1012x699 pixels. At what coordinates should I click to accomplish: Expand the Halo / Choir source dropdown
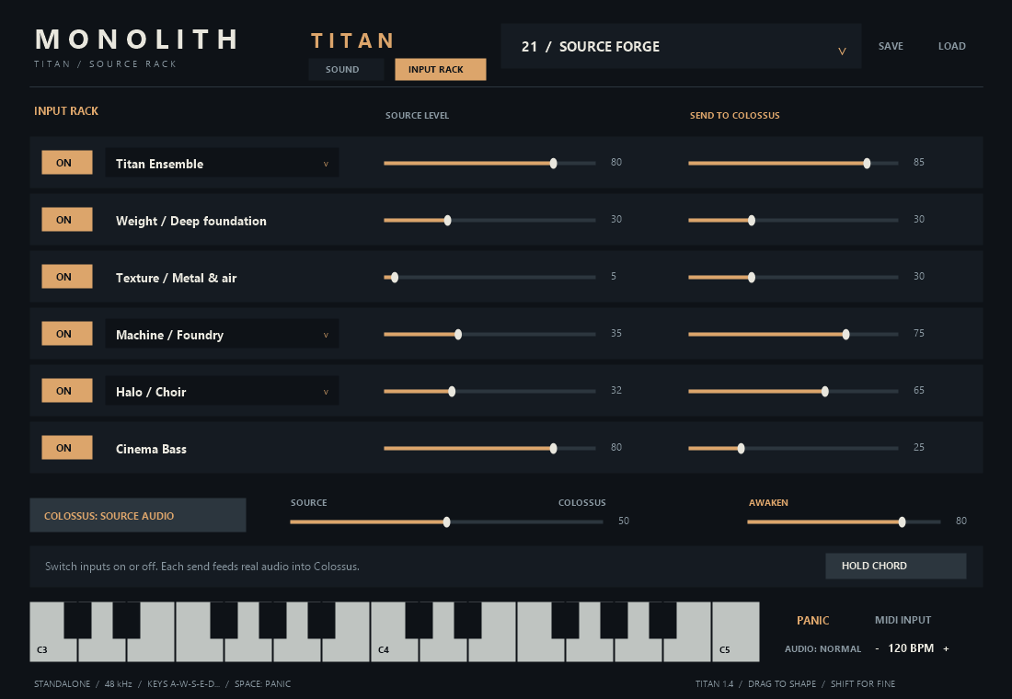[222, 391]
